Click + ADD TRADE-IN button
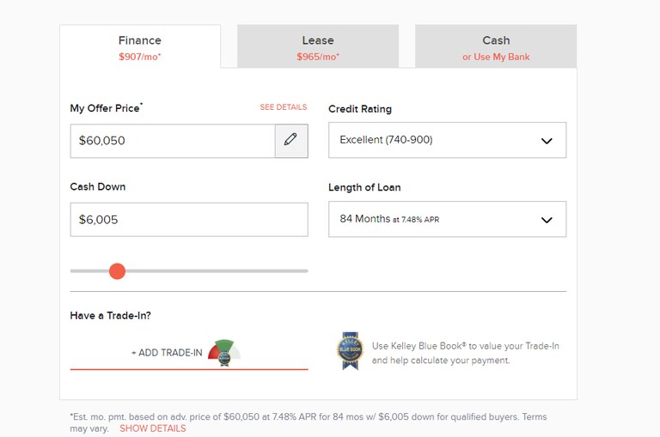Screen dimensions: 660x437 [167, 353]
